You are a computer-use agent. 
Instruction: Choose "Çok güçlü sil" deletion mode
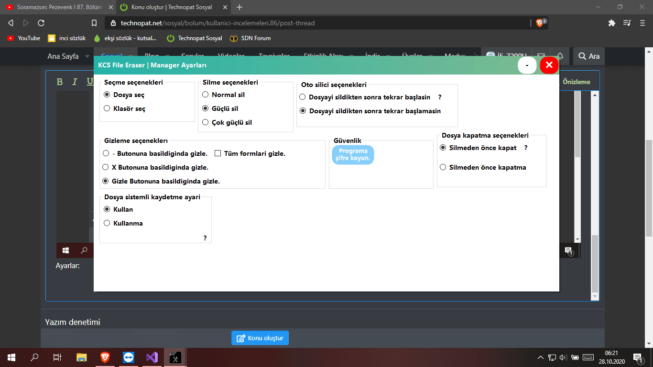227,123
